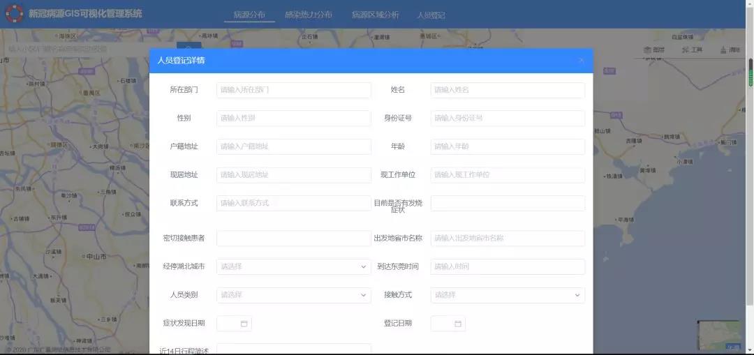Click the 到达东莞时间 input field
754x355 pixels.
pyautogui.click(x=508, y=266)
